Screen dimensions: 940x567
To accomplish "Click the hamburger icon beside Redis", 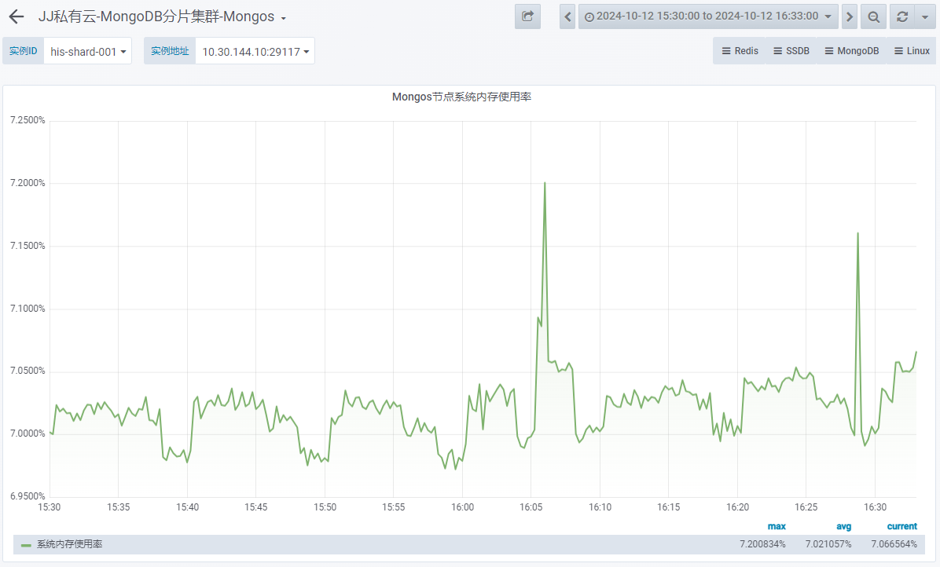I will tap(726, 51).
